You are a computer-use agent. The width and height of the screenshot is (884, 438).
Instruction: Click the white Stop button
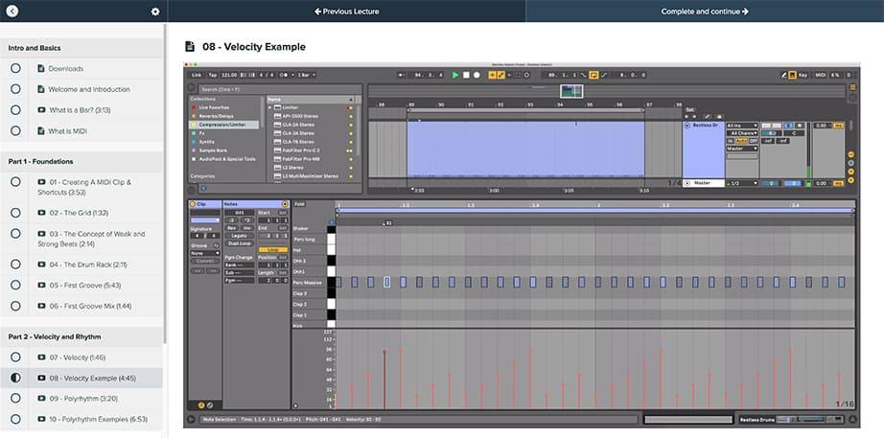pyautogui.click(x=466, y=75)
